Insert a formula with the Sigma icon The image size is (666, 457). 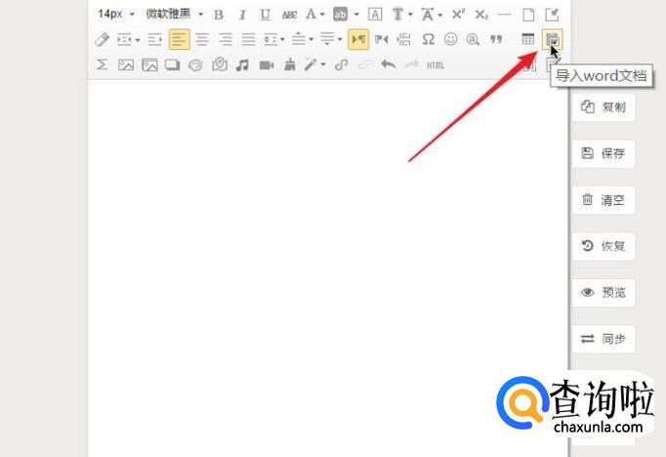pyautogui.click(x=102, y=64)
